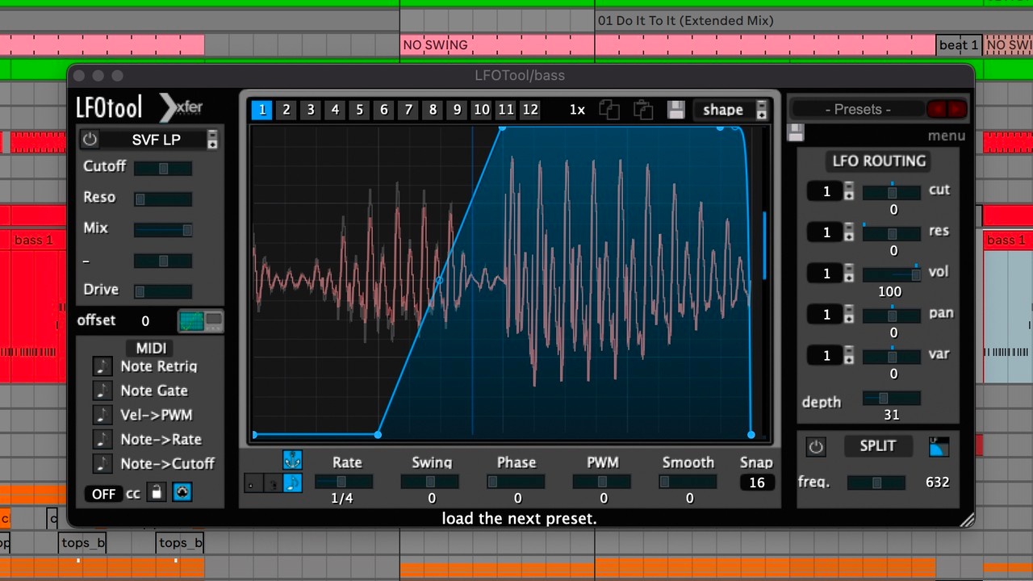Select LFO graph tab 10

pos(482,110)
